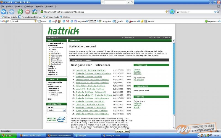Expand the 'Sei in' Italia dropdown
221x138 pixels.
[64, 110]
